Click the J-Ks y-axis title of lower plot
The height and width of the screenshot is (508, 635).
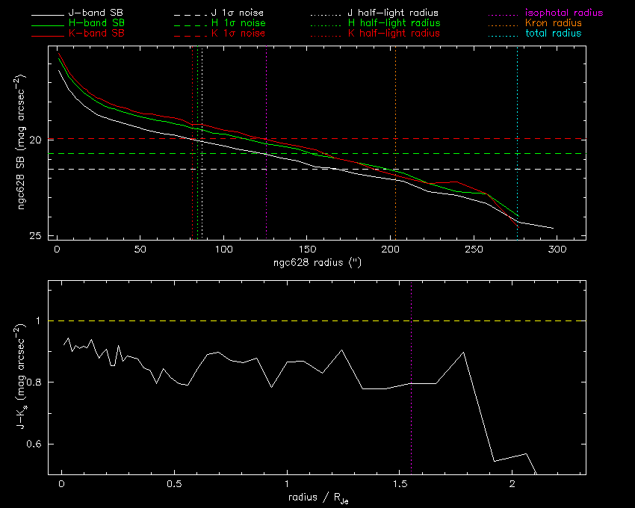(24, 377)
